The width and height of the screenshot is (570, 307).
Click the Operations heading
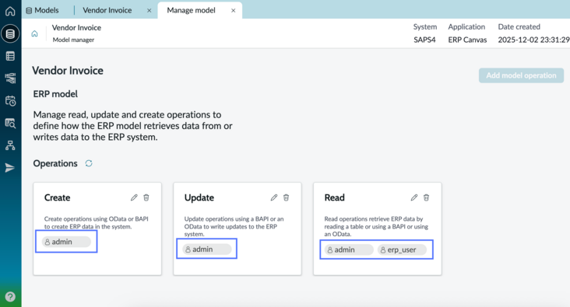(55, 164)
